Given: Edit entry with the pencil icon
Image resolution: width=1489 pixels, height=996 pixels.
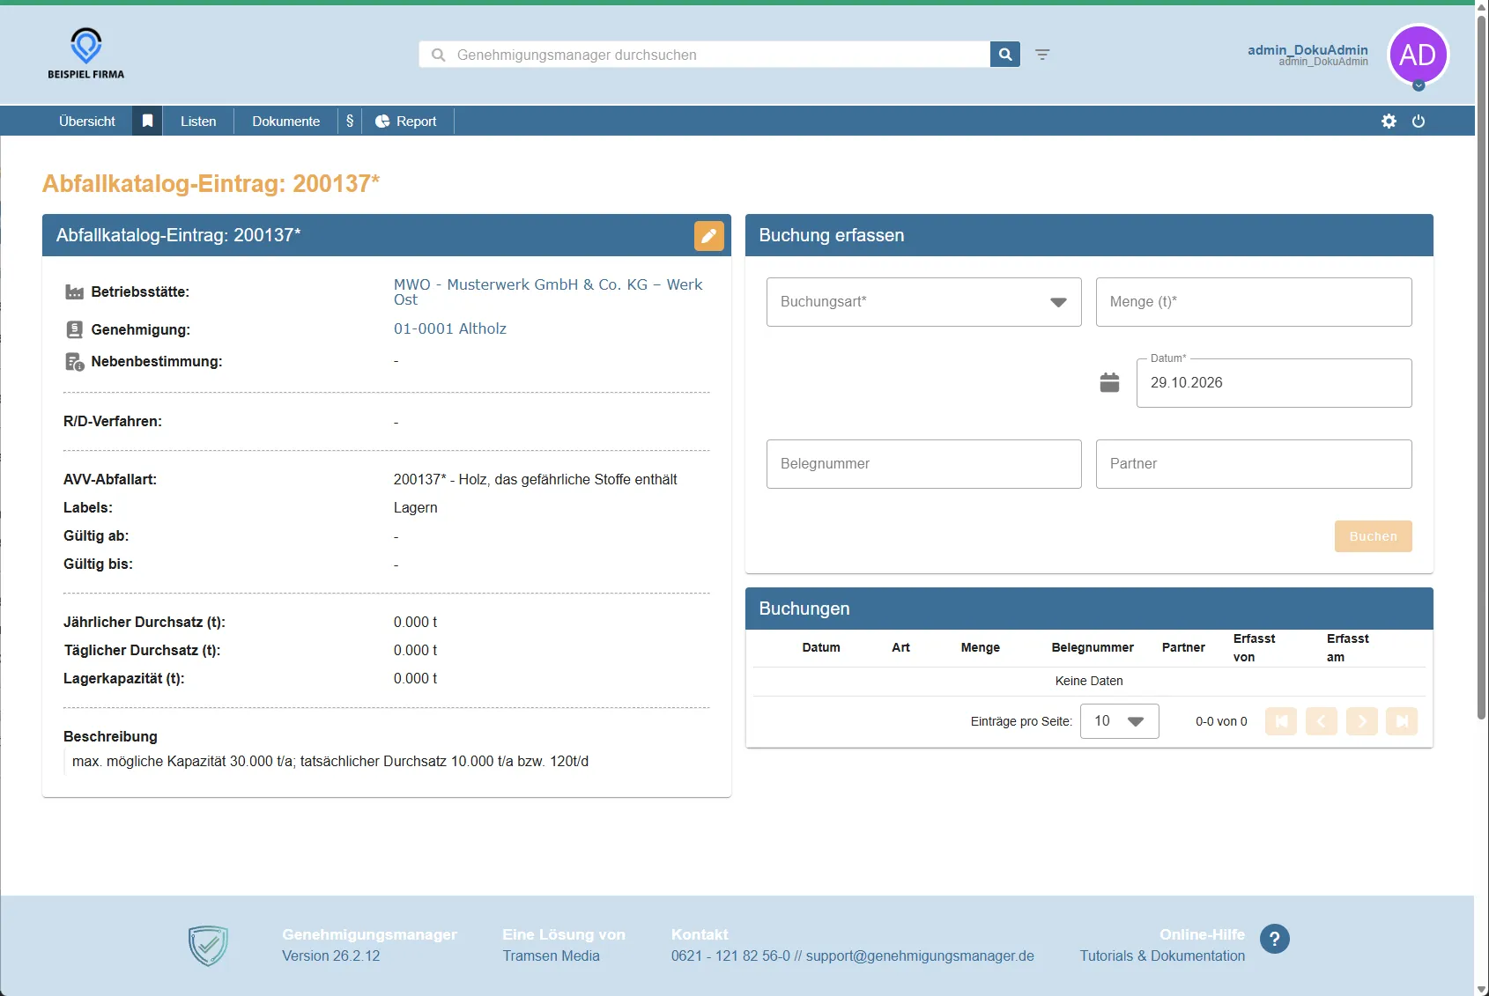Looking at the screenshot, I should pyautogui.click(x=709, y=236).
